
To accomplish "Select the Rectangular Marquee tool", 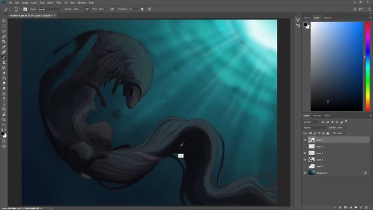I will tap(4, 26).
